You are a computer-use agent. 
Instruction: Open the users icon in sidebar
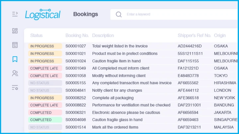click(x=15, y=73)
